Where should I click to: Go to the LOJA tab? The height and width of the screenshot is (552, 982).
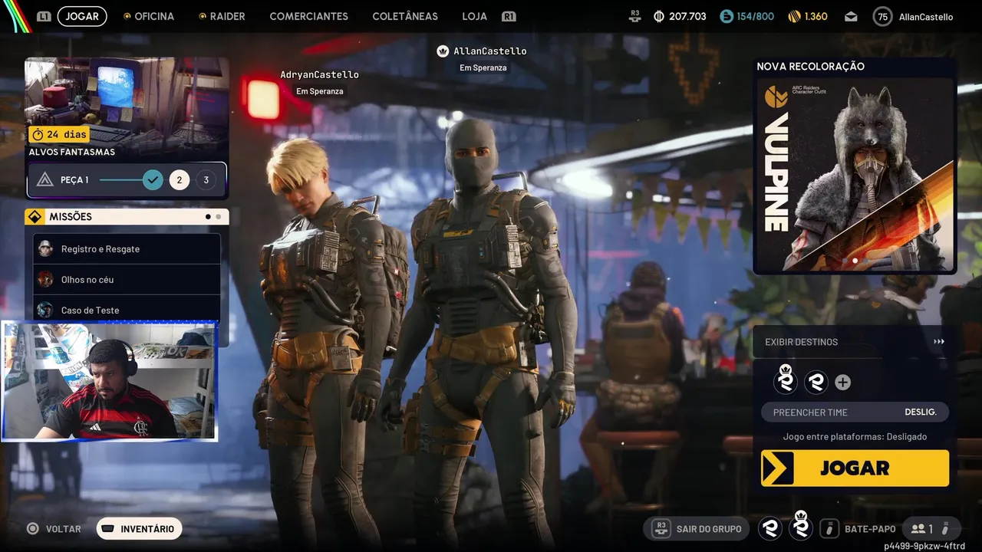pyautogui.click(x=475, y=16)
